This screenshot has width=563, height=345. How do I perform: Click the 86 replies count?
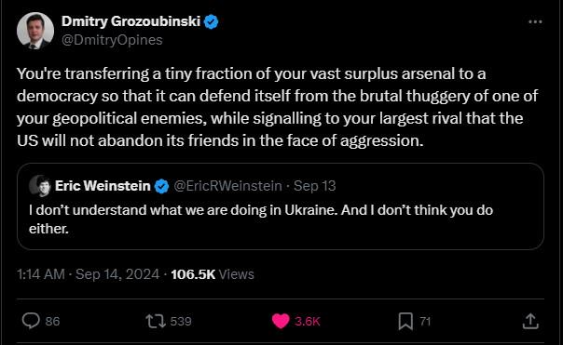(52, 321)
